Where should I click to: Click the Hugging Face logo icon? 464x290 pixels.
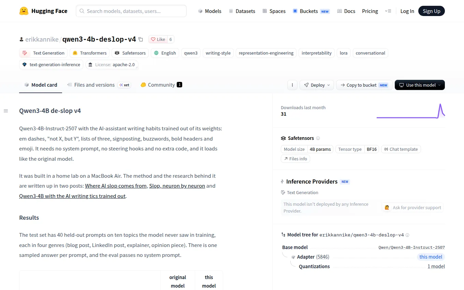tap(24, 11)
